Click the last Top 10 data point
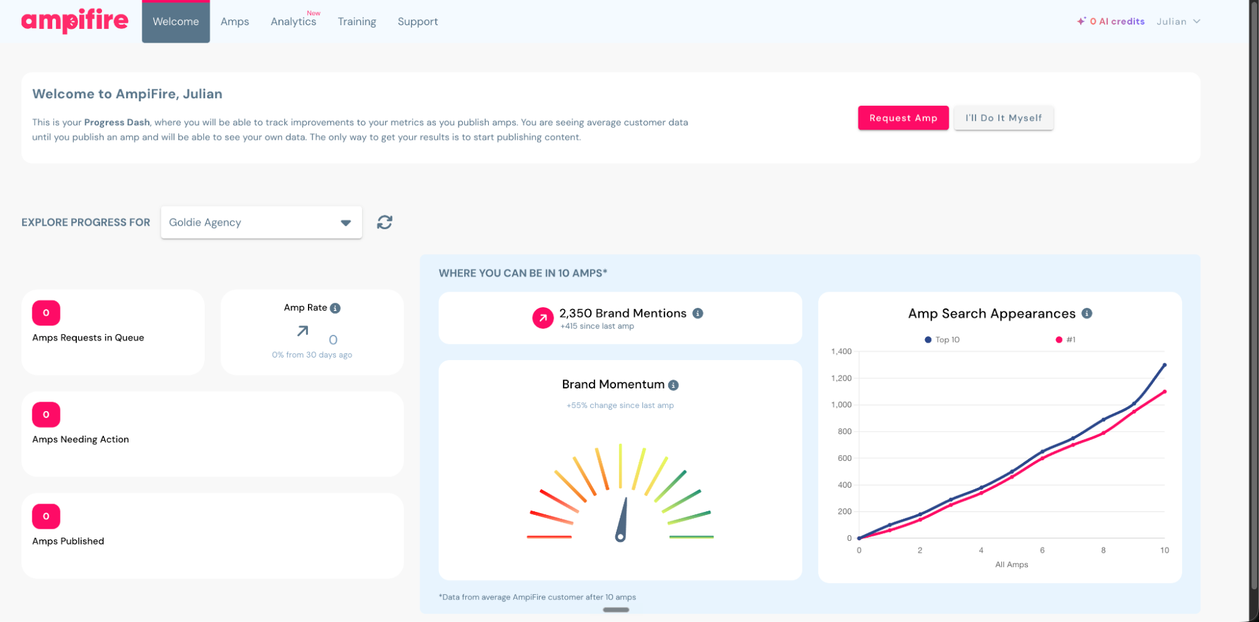This screenshot has width=1259, height=622. tap(1165, 365)
